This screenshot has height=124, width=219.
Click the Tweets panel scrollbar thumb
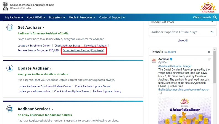pyautogui.click(x=215, y=67)
